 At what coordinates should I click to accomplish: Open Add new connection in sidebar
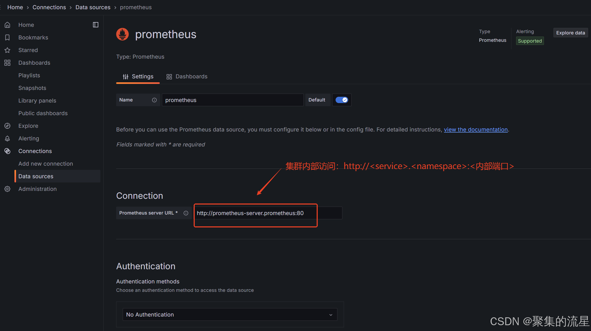tap(46, 164)
